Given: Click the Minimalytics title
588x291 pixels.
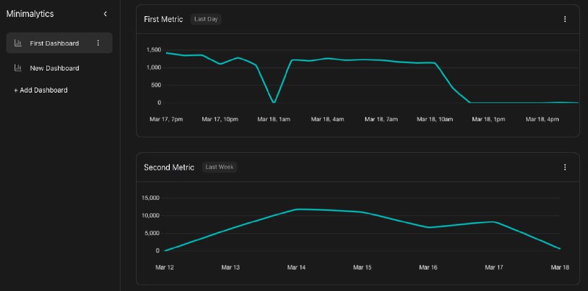Looking at the screenshot, I should click(30, 14).
